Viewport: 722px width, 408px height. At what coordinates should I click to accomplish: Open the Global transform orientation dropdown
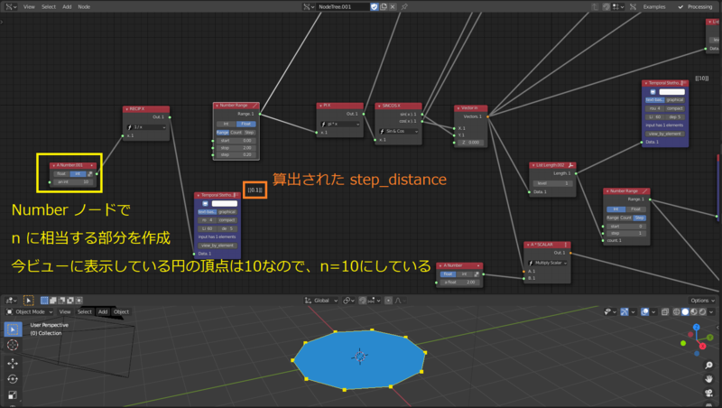tap(321, 301)
